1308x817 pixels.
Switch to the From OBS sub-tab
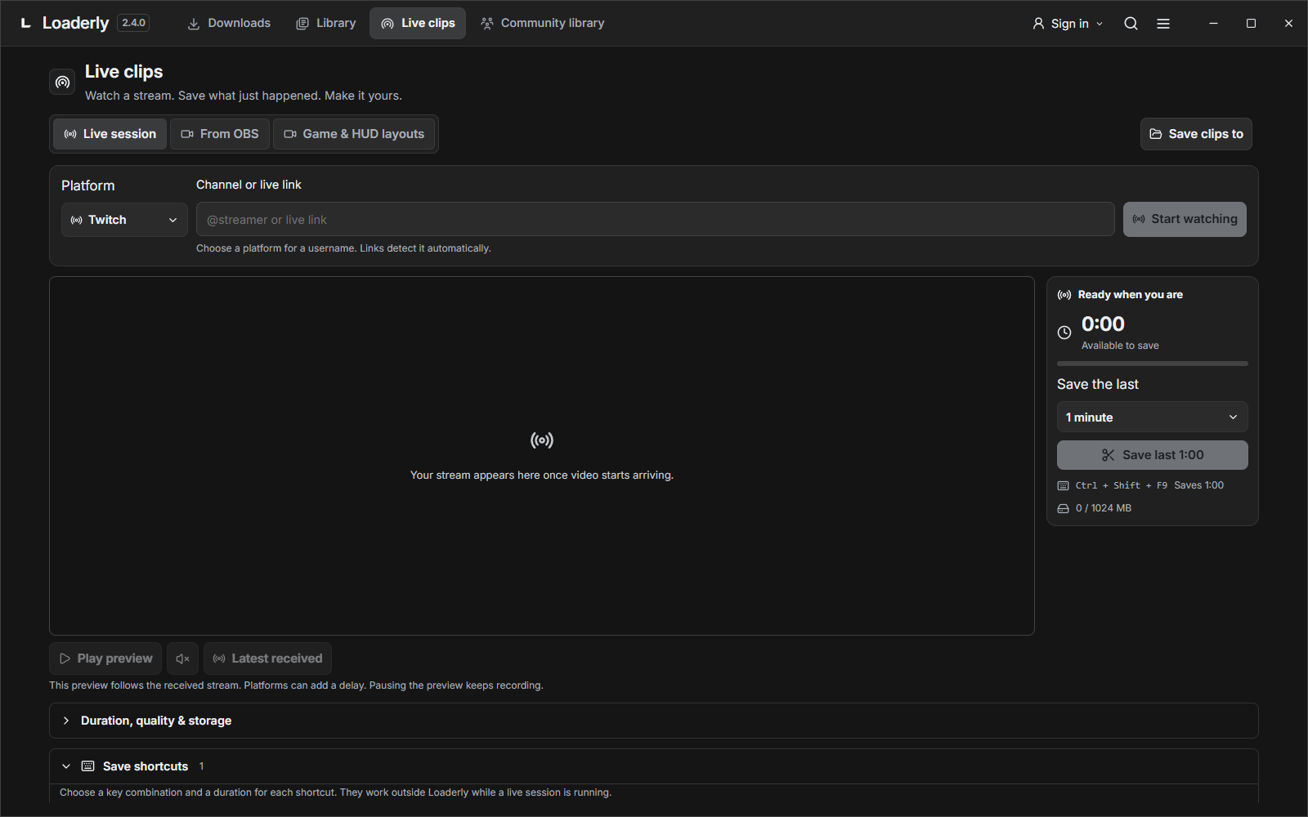tap(220, 134)
